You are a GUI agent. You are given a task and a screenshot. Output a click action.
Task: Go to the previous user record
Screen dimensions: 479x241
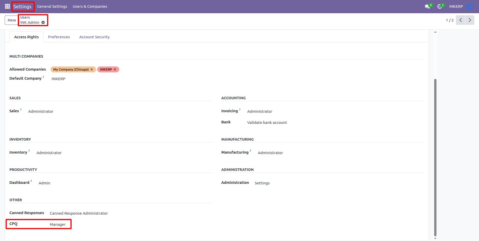[461, 20]
